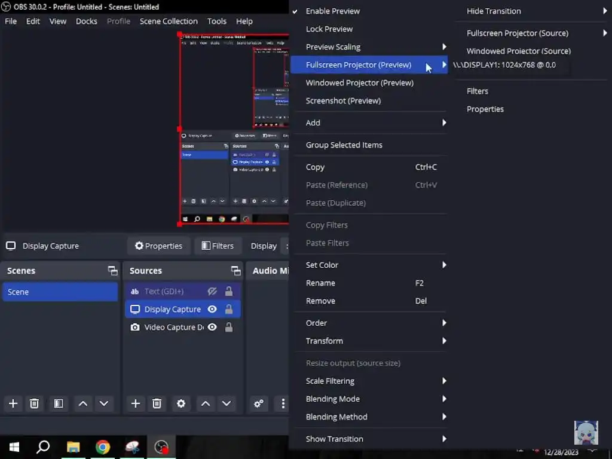Click Filters button in source toolbar
The height and width of the screenshot is (459, 612).
pos(218,246)
